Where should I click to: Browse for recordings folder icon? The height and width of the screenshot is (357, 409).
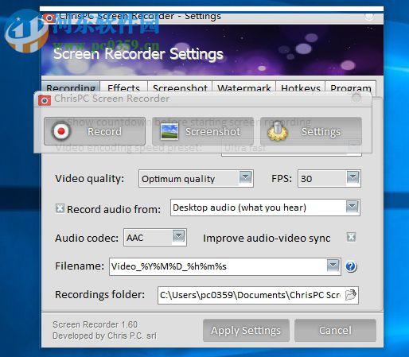pyautogui.click(x=351, y=295)
